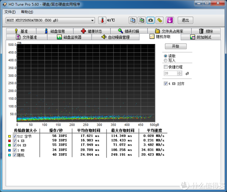Screen dimensions: 227x192
Task: Uncheck the 64 KB checkbox
Action: (14, 145)
